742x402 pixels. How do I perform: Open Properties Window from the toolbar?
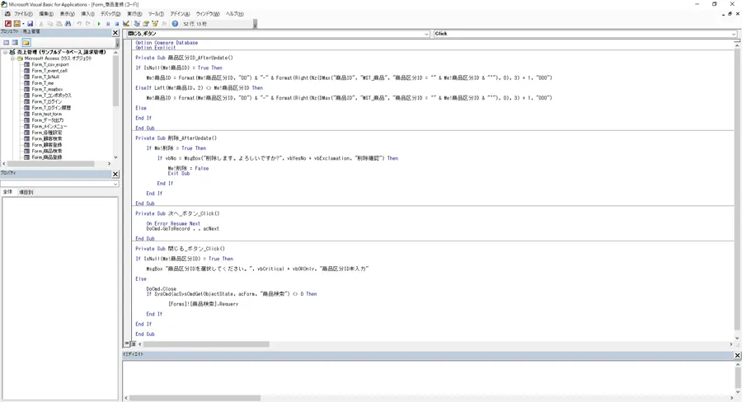pos(146,24)
